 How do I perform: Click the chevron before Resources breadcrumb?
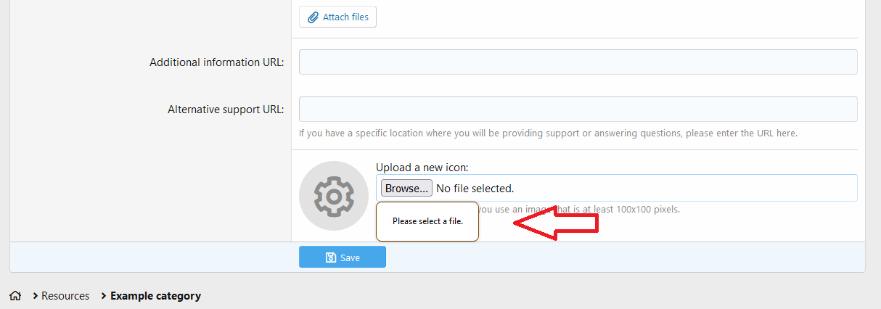point(36,296)
